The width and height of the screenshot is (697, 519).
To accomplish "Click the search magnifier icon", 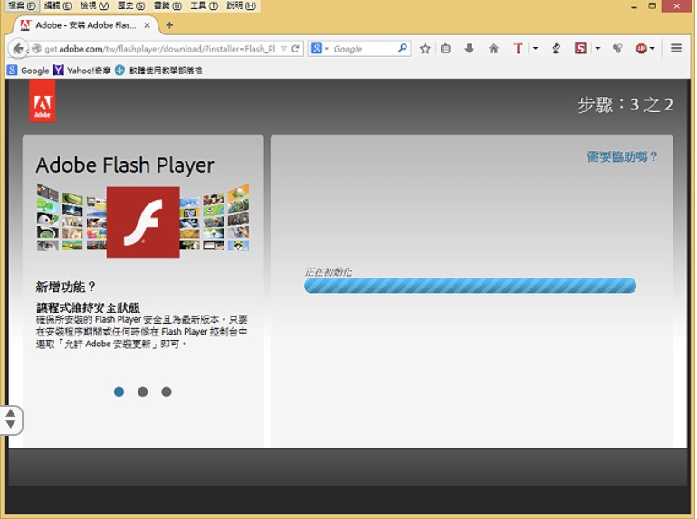I will (402, 48).
